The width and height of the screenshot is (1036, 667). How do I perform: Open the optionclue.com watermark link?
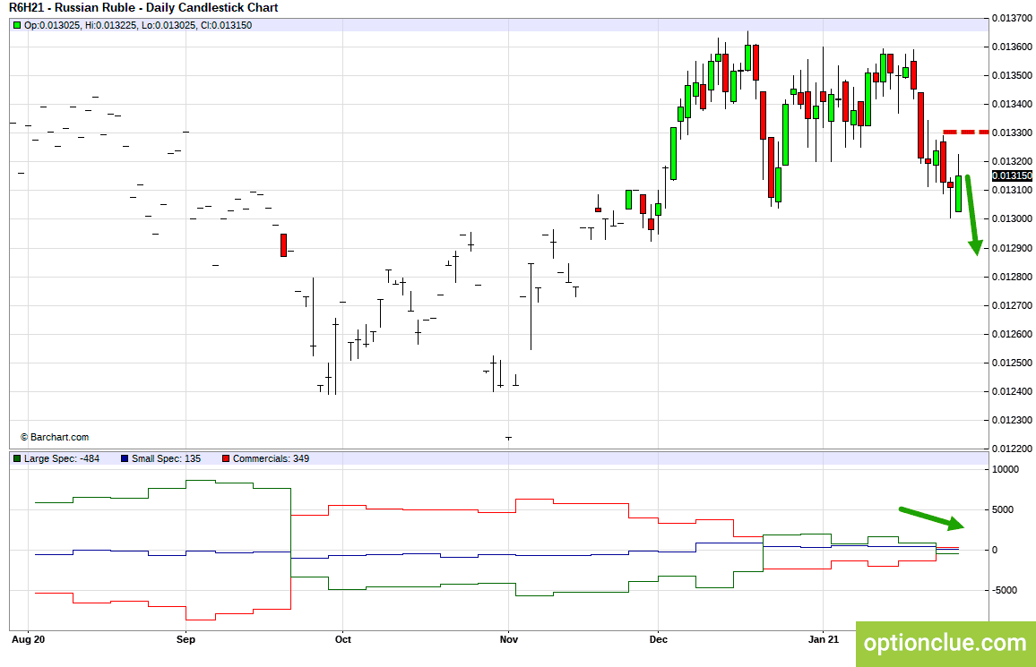tap(945, 643)
